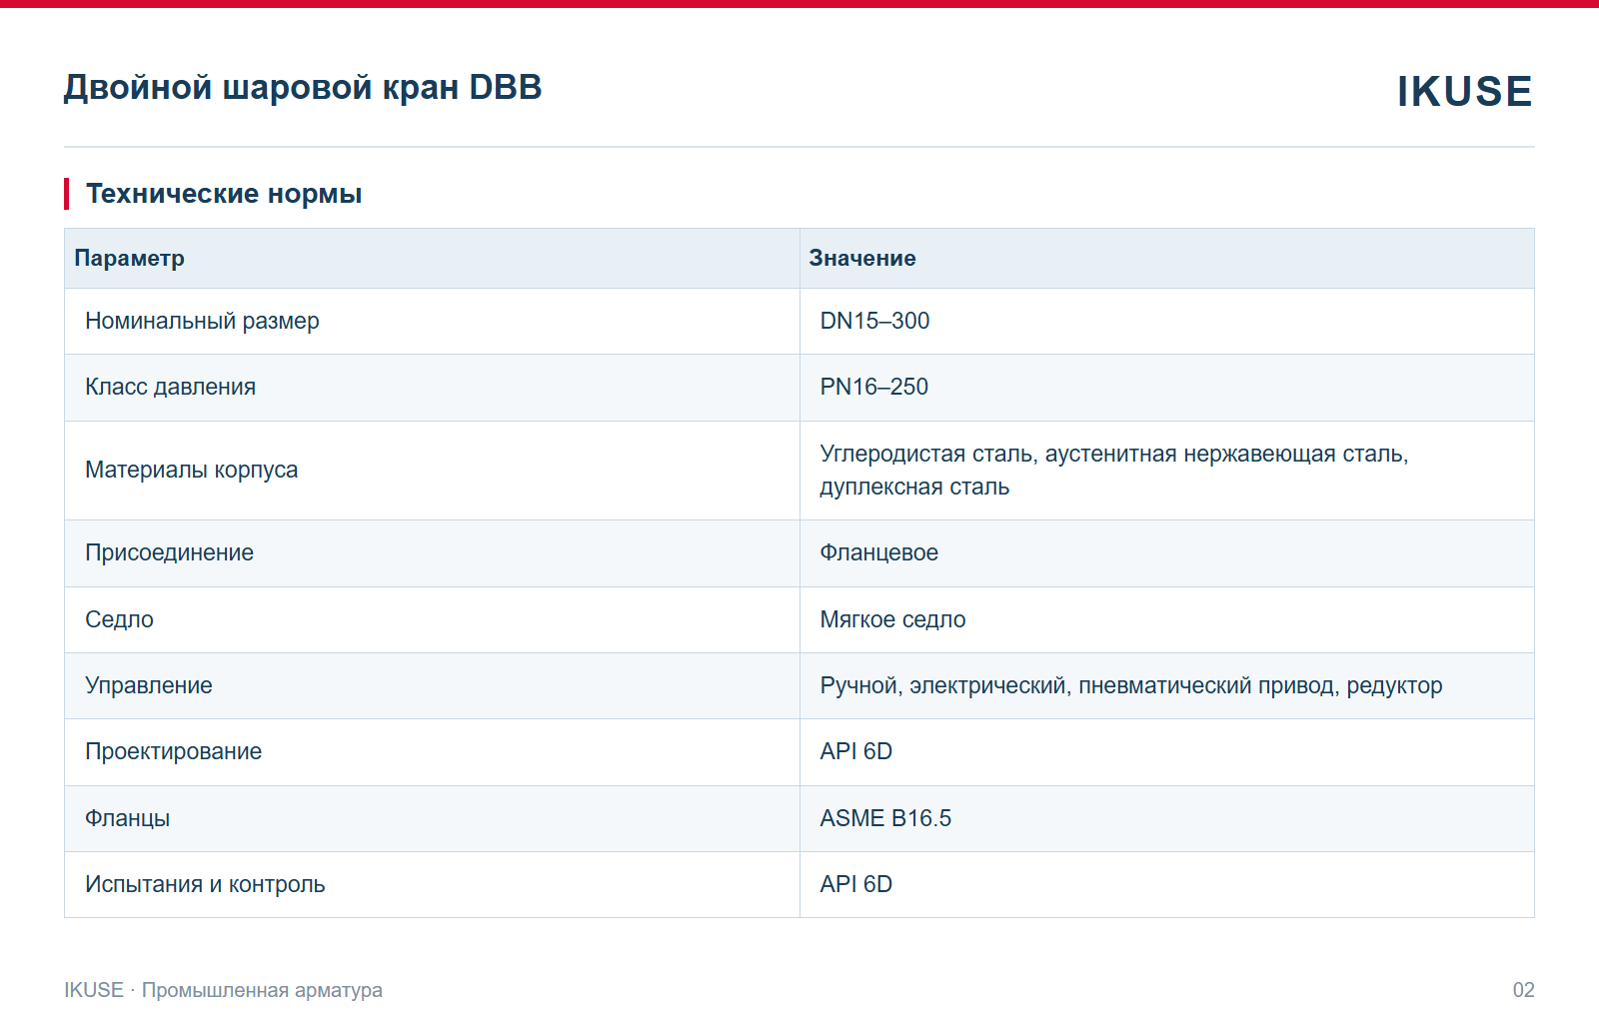Click the 'Фланцы' cell
Screen dimensions: 1599x1029
click(432, 819)
